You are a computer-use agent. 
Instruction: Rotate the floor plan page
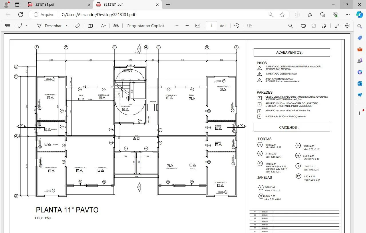pyautogui.click(x=237, y=25)
